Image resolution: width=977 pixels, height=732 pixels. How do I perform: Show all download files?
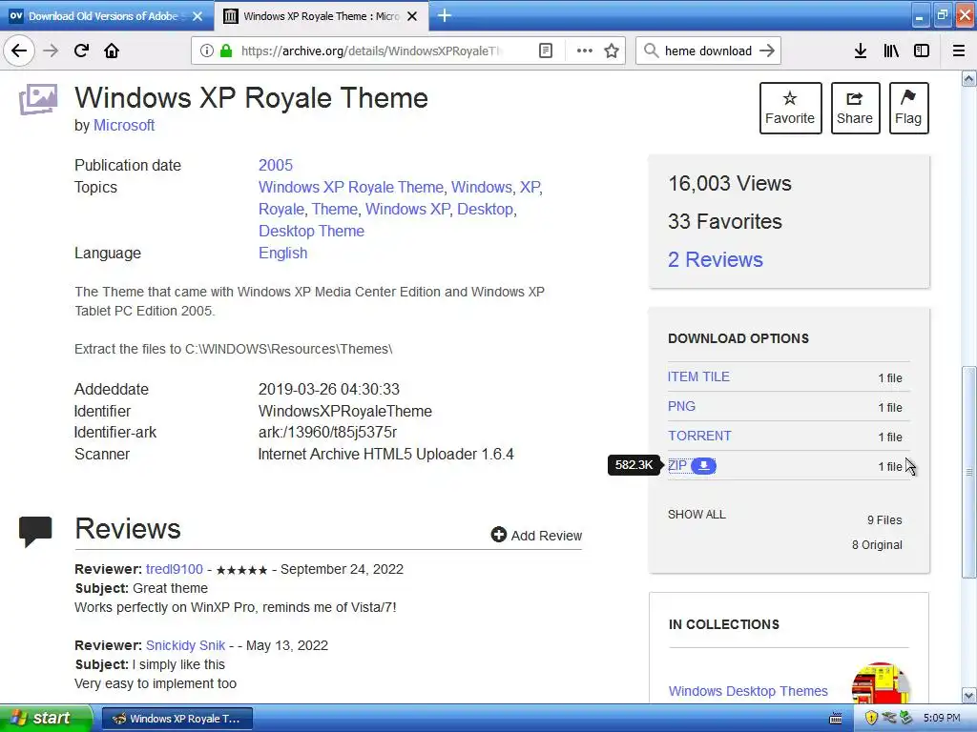(696, 514)
